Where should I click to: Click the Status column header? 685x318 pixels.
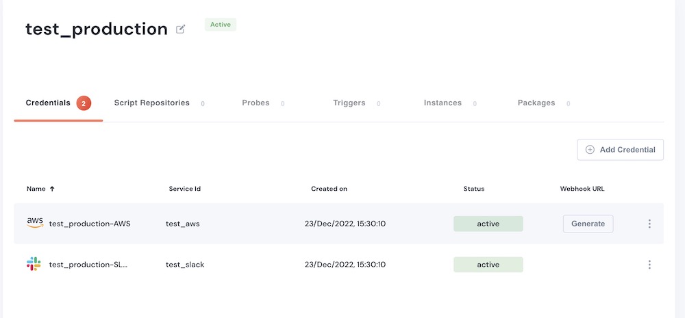click(x=473, y=189)
